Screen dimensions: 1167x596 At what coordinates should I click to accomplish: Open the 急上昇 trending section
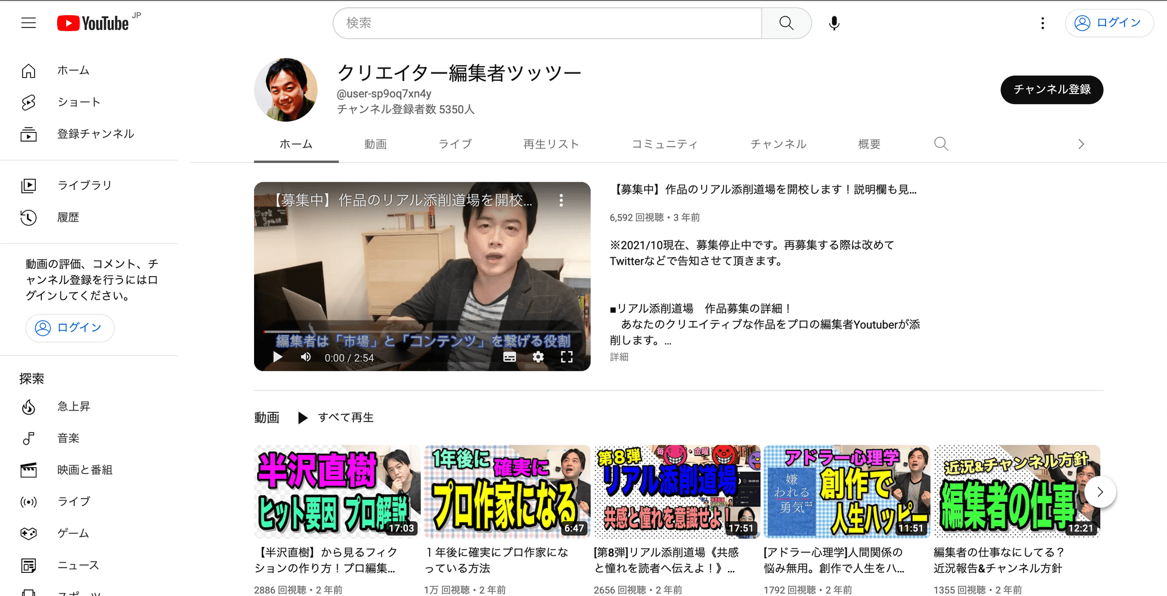click(x=74, y=406)
